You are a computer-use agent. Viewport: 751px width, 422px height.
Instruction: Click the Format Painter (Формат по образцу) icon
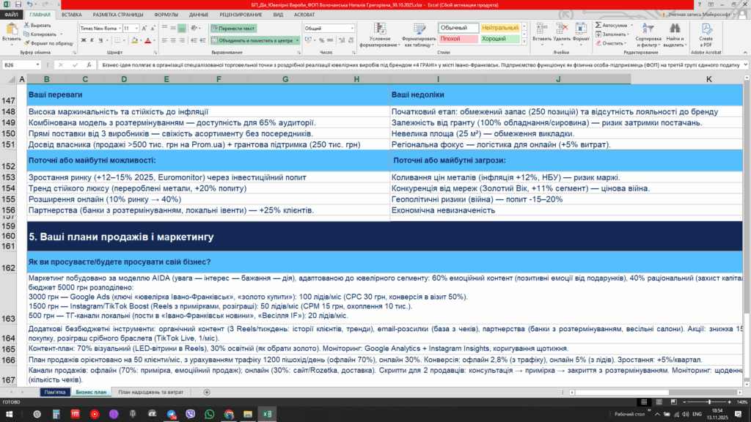pyautogui.click(x=27, y=43)
